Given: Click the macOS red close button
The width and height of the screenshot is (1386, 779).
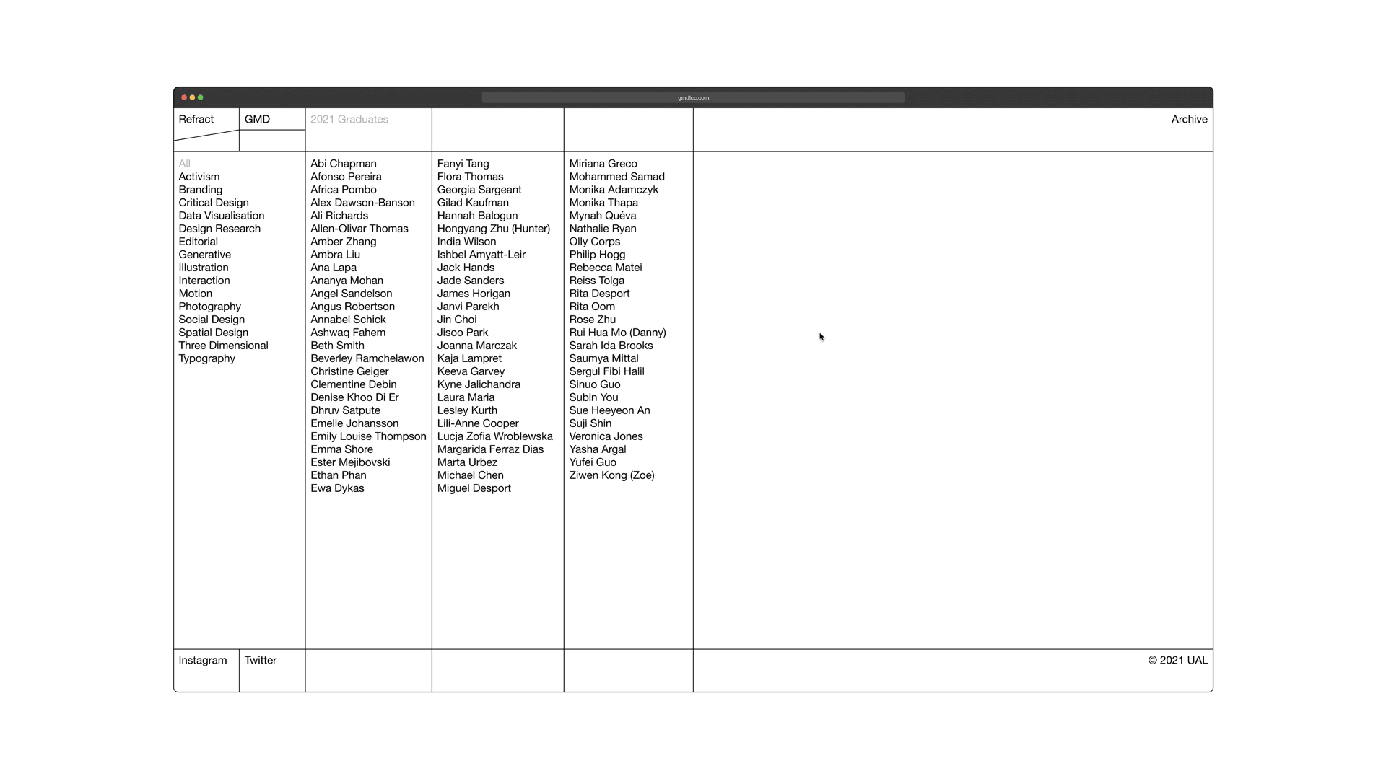Looking at the screenshot, I should click(x=184, y=97).
